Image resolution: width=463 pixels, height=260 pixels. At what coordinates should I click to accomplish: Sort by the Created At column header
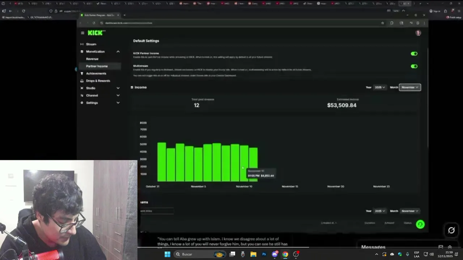[329, 223]
